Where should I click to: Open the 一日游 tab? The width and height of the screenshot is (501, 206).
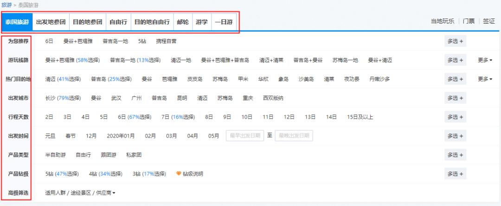(224, 22)
